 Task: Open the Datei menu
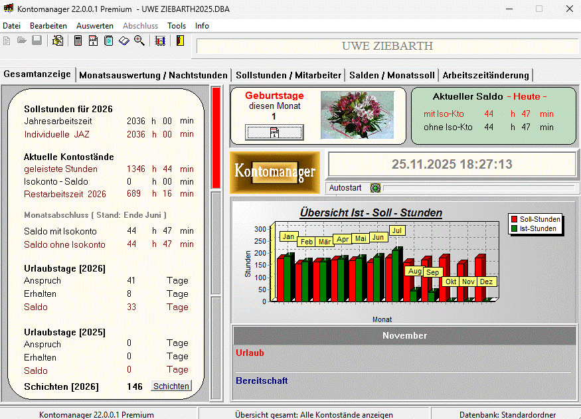(12, 26)
